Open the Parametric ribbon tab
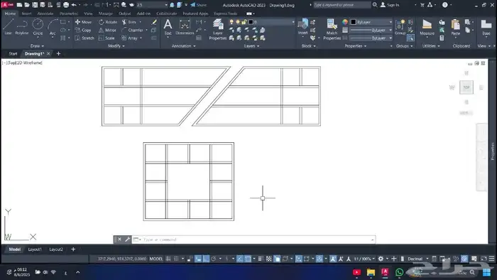The width and height of the screenshot is (497, 280). click(68, 14)
